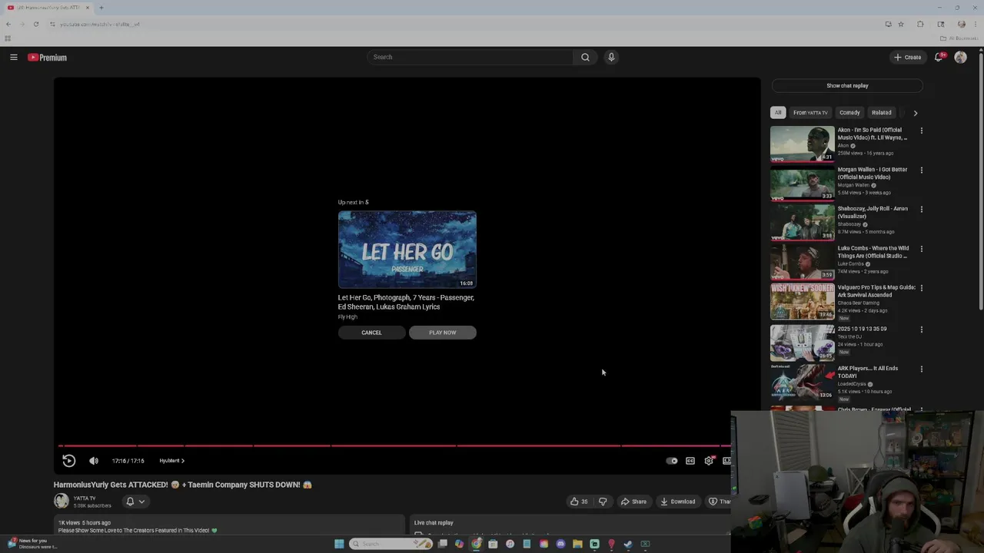Click the Create button
This screenshot has width=984, height=553.
pyautogui.click(x=907, y=57)
